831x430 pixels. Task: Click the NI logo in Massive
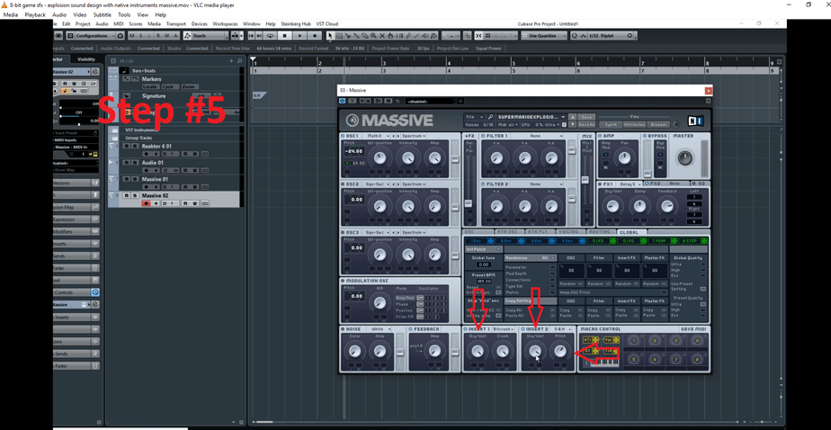pos(696,121)
